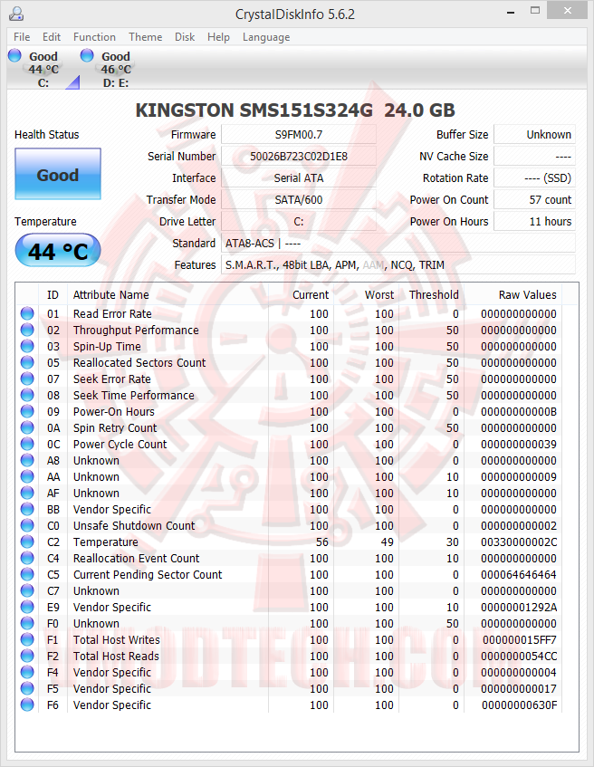Click status orb for Reallocation Event Count

[x=27, y=558]
